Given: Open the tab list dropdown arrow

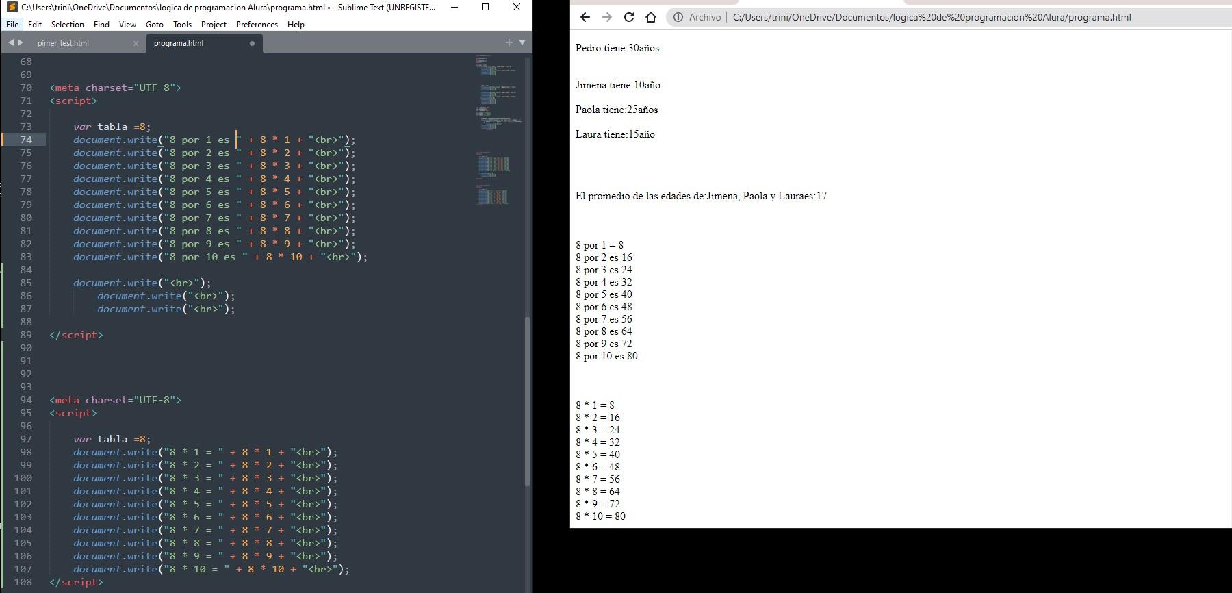Looking at the screenshot, I should 522,42.
